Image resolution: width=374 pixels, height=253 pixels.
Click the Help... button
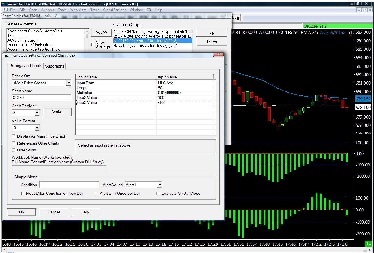[x=86, y=212]
